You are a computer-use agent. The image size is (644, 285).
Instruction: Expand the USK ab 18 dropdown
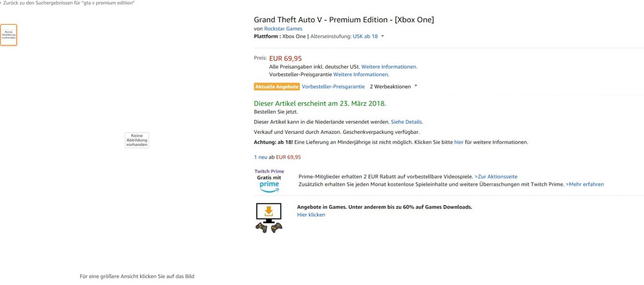pyautogui.click(x=382, y=36)
